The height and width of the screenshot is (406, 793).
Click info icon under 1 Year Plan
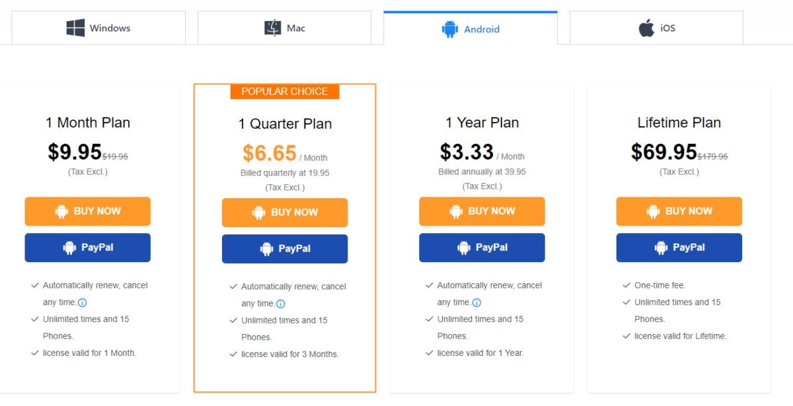(476, 303)
